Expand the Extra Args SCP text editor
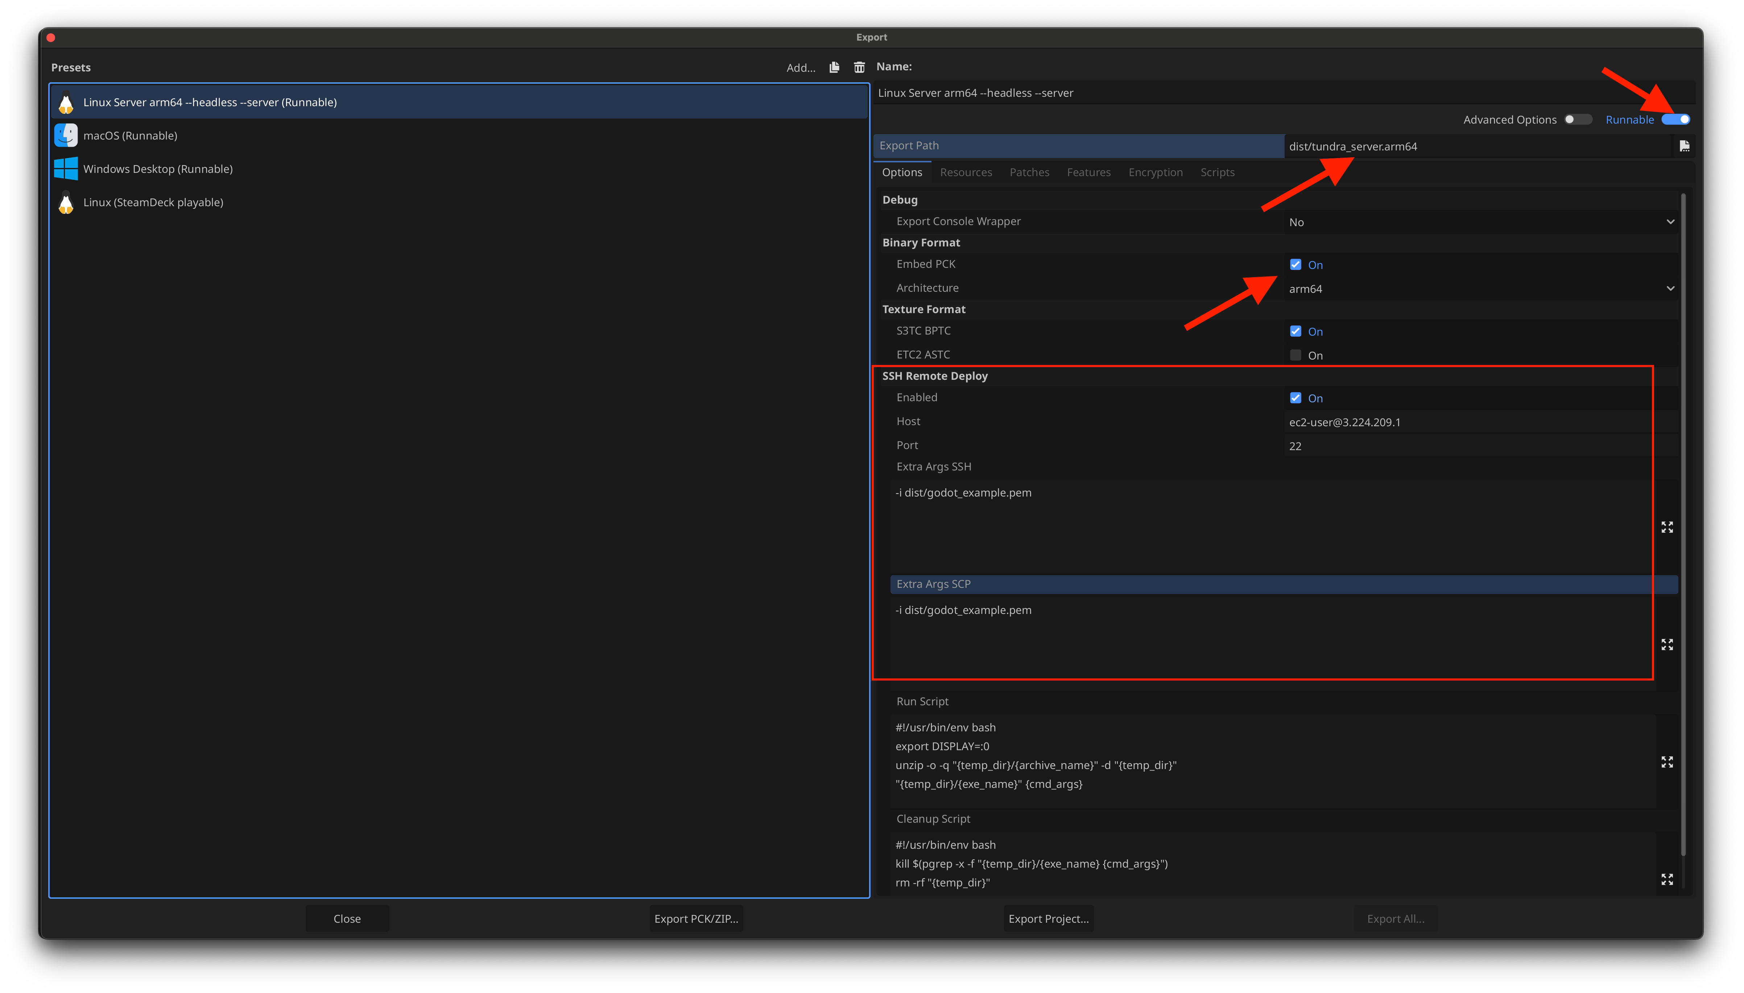Screen dimensions: 1744x993 [x=1667, y=644]
